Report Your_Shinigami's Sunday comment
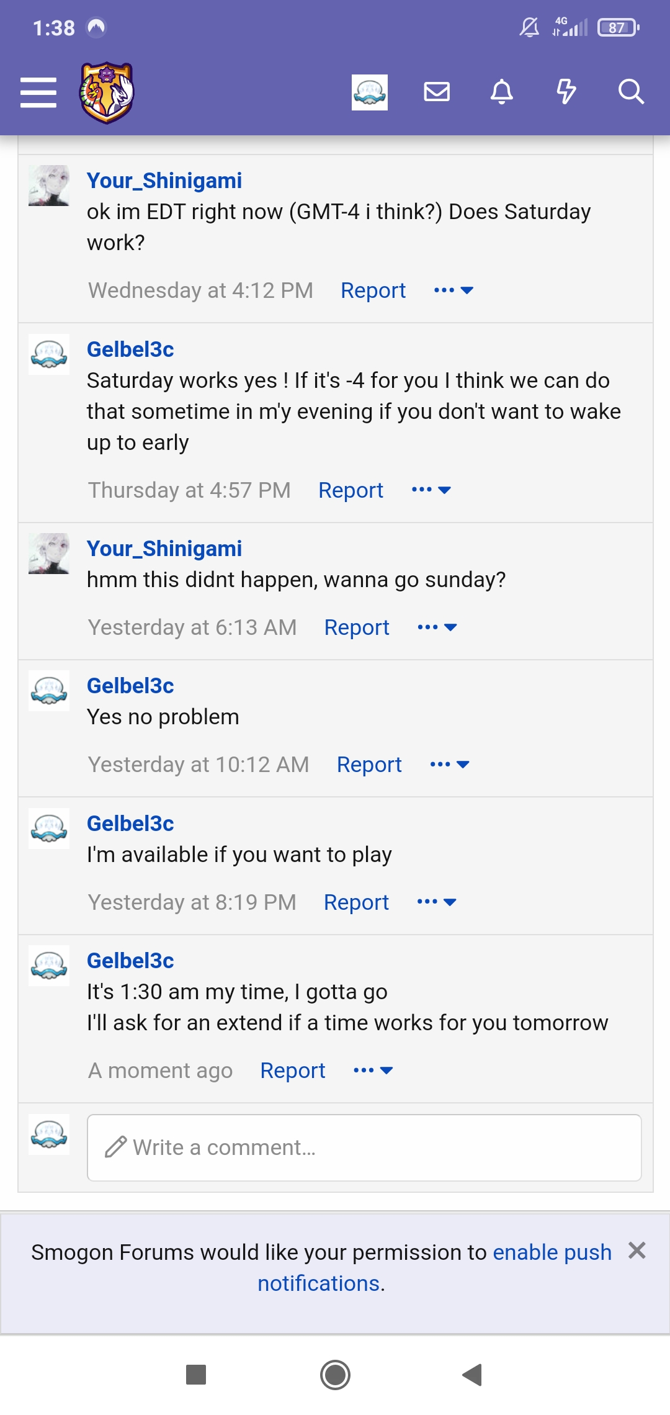 tap(357, 627)
